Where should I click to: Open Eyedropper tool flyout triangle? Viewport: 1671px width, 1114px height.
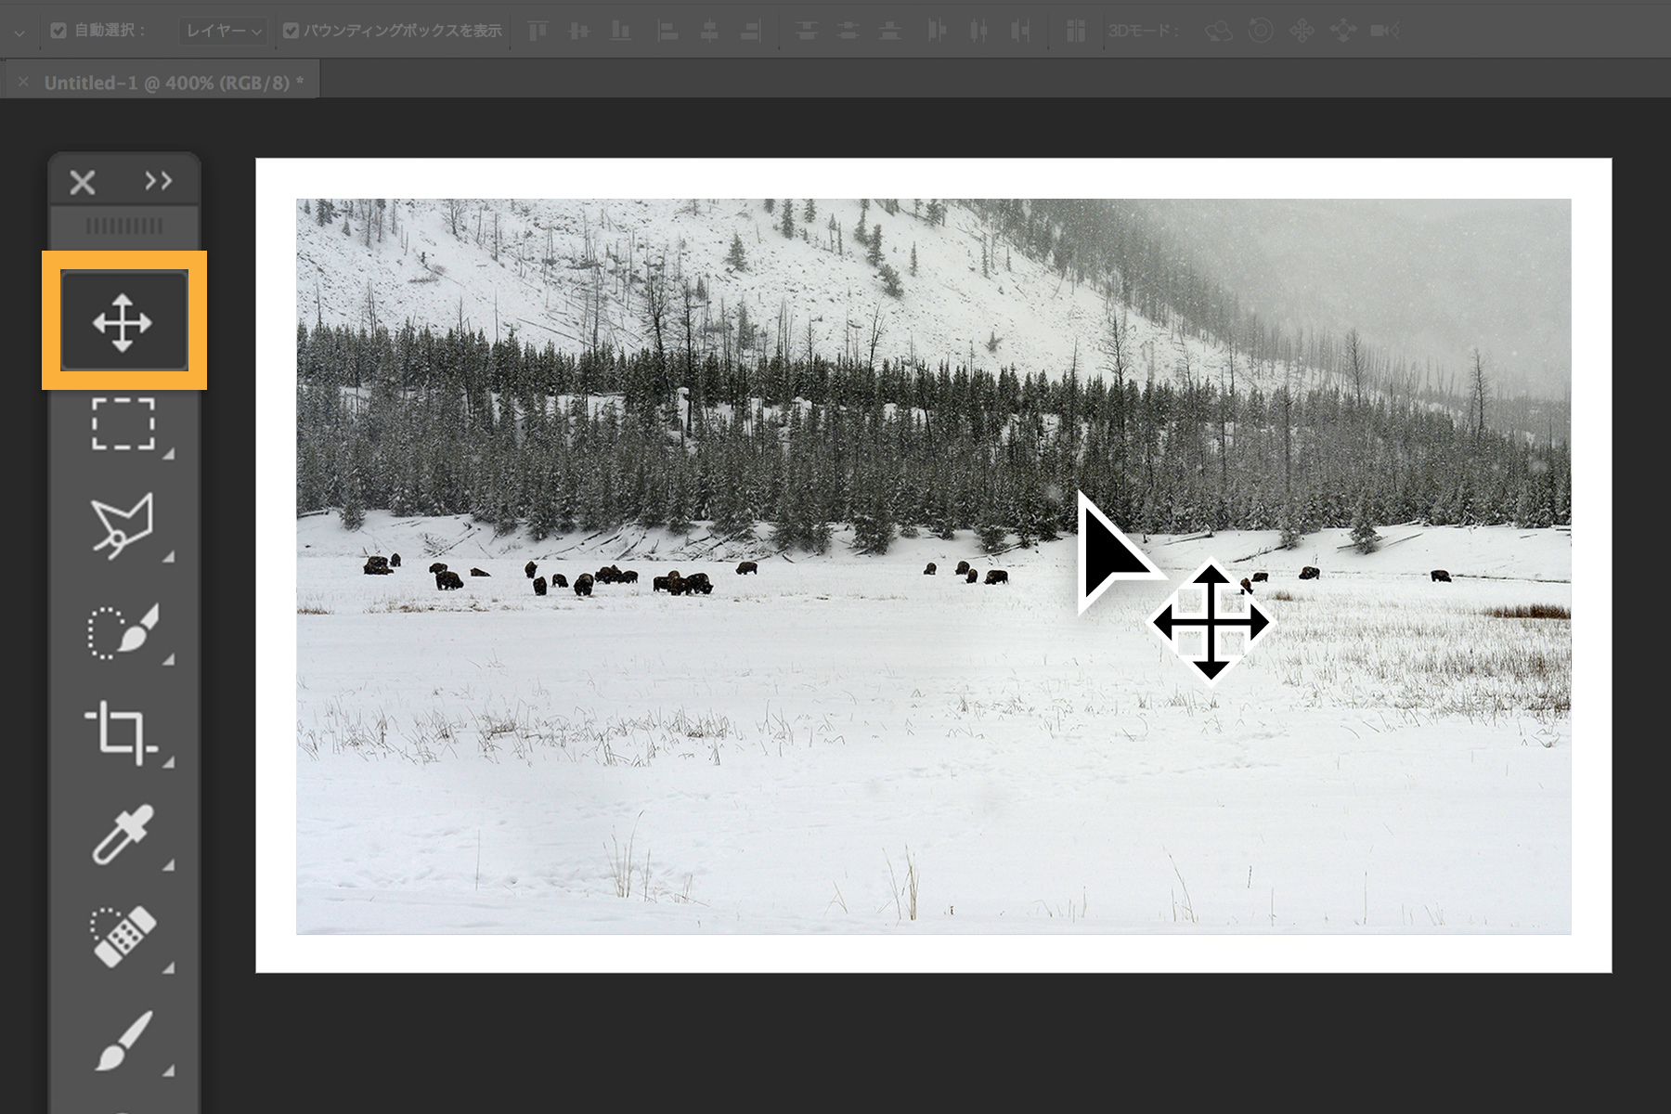[168, 865]
